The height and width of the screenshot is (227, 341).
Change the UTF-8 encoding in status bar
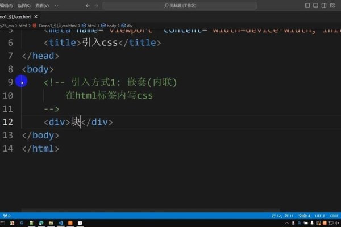(320, 216)
